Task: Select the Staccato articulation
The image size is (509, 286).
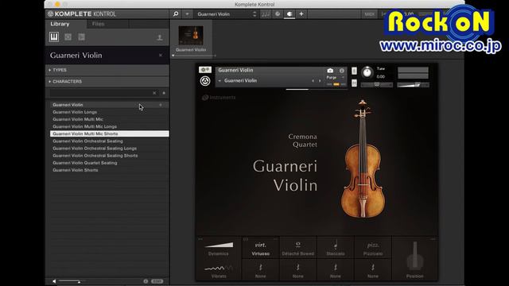Action: click(336, 249)
